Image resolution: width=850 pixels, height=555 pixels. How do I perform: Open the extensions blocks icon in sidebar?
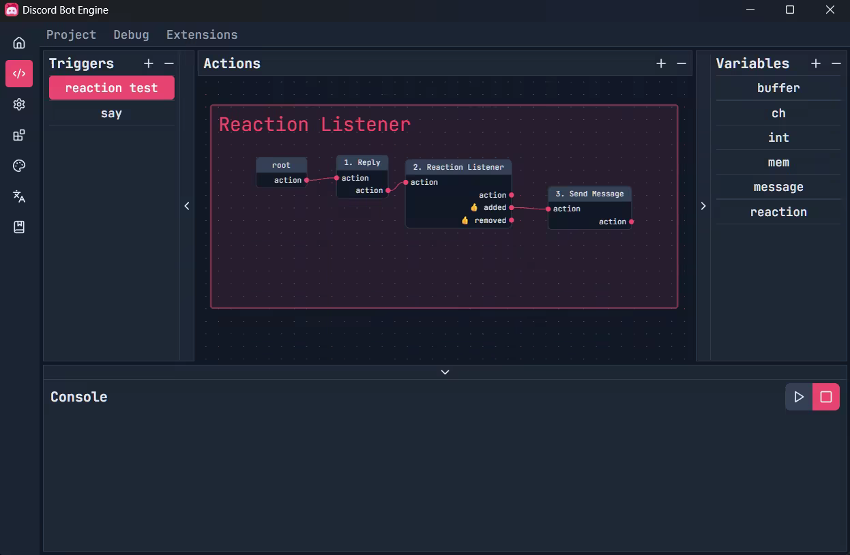point(19,135)
